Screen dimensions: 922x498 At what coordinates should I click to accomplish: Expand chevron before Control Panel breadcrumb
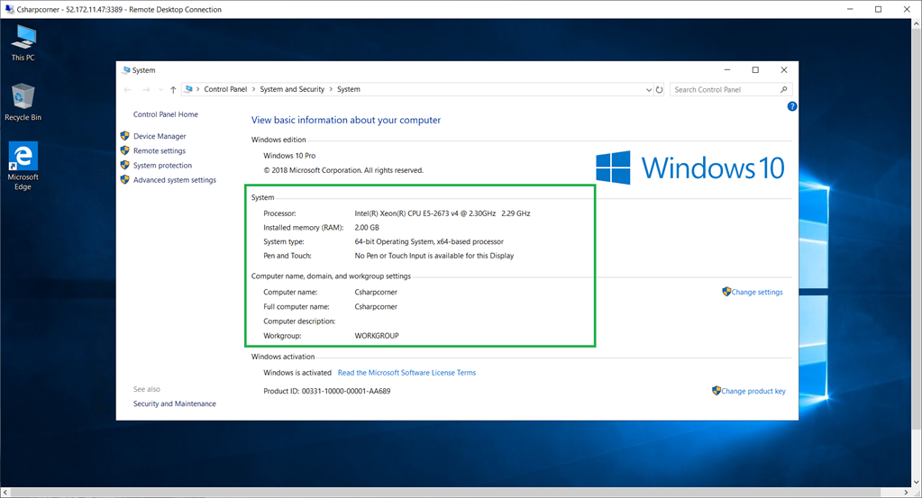(198, 89)
